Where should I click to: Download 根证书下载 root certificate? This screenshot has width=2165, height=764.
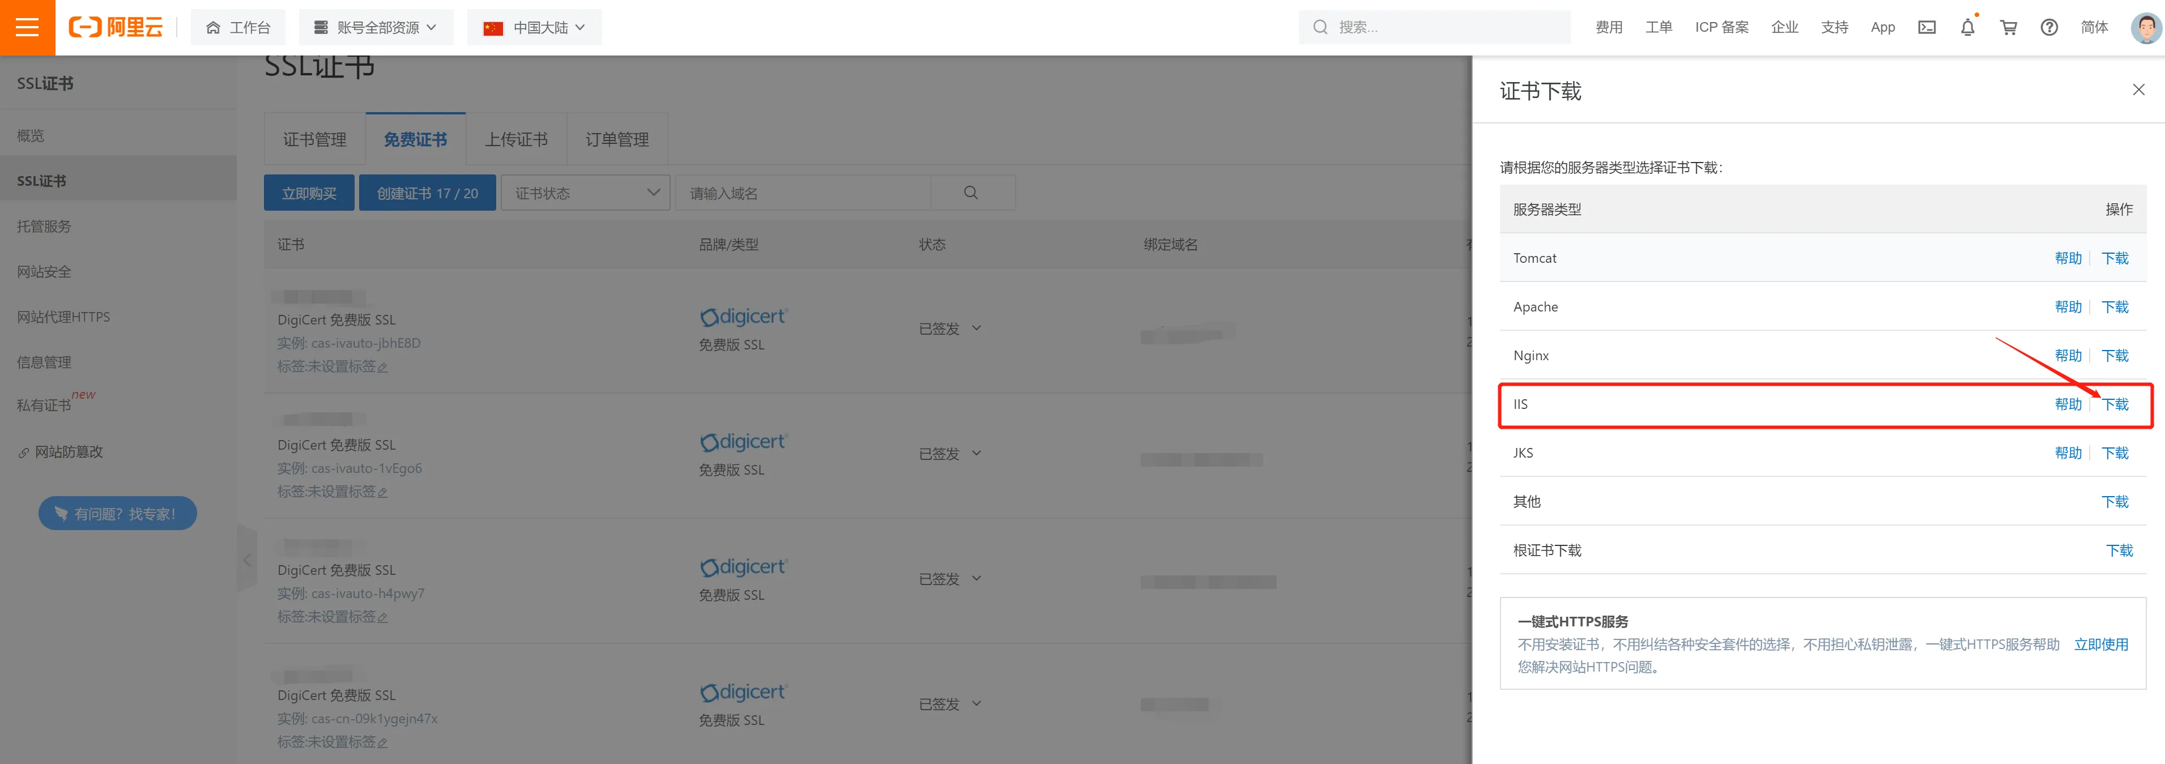pyautogui.click(x=2119, y=550)
